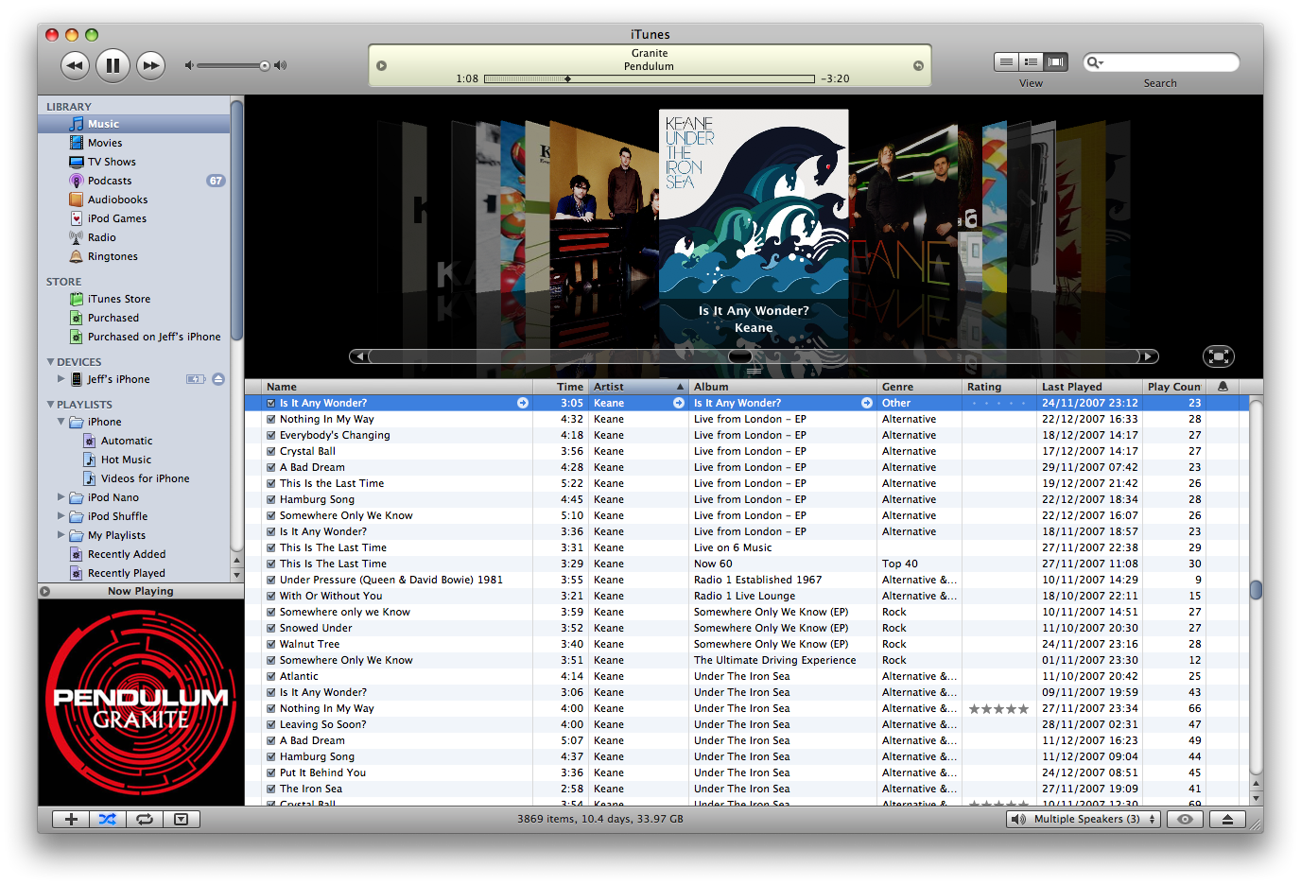Toggle repeat mode

click(145, 820)
